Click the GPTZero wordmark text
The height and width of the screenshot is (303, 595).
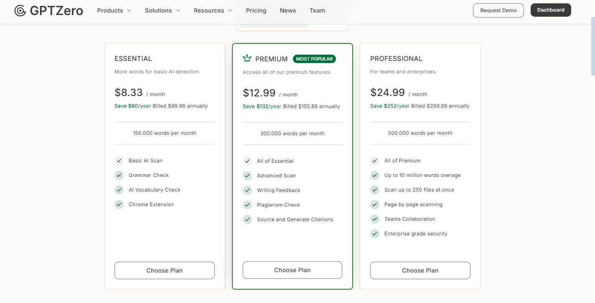(56, 11)
